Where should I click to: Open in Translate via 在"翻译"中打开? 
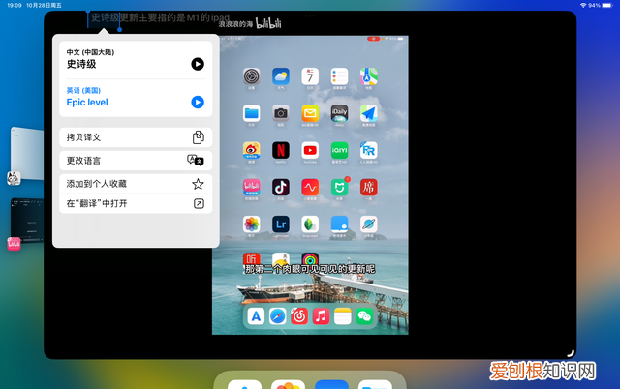coord(136,203)
